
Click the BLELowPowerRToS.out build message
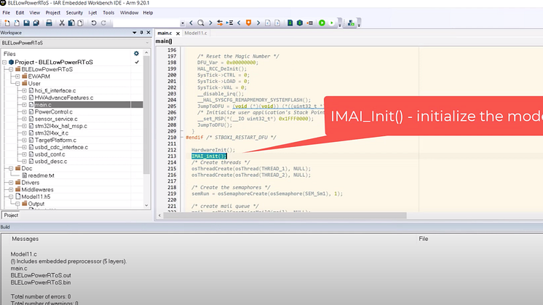pos(41,275)
